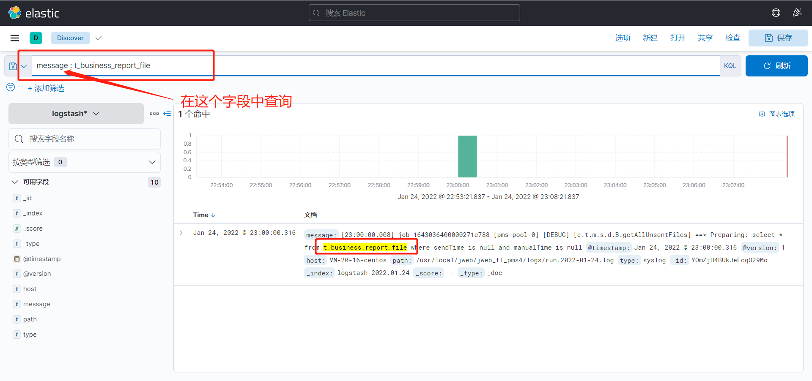Open index pattern options three-dot icon
812x381 pixels.
[154, 114]
